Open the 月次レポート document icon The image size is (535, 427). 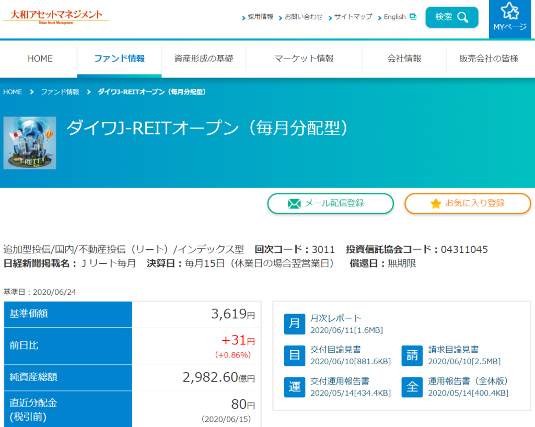point(294,324)
